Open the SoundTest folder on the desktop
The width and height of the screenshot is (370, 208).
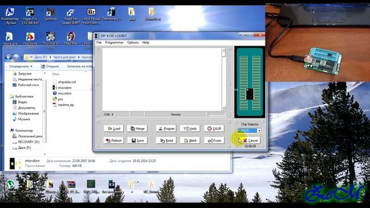[152, 14]
